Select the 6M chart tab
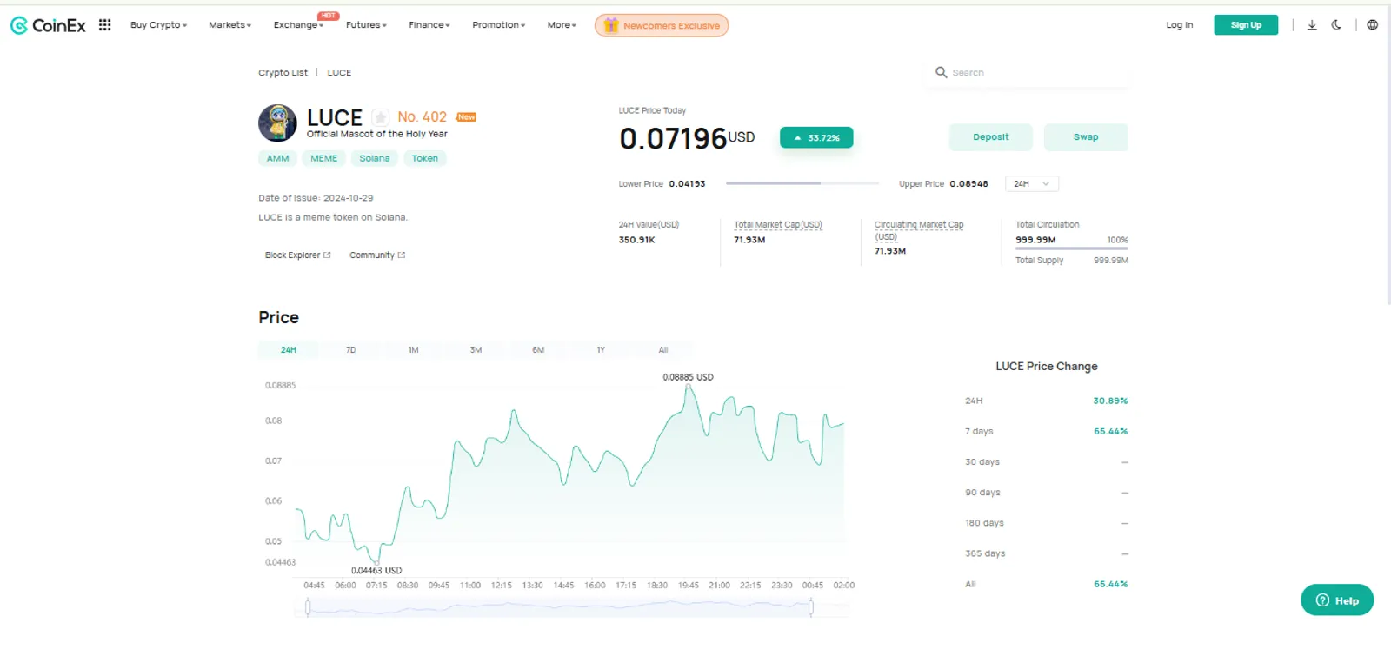 click(x=538, y=350)
